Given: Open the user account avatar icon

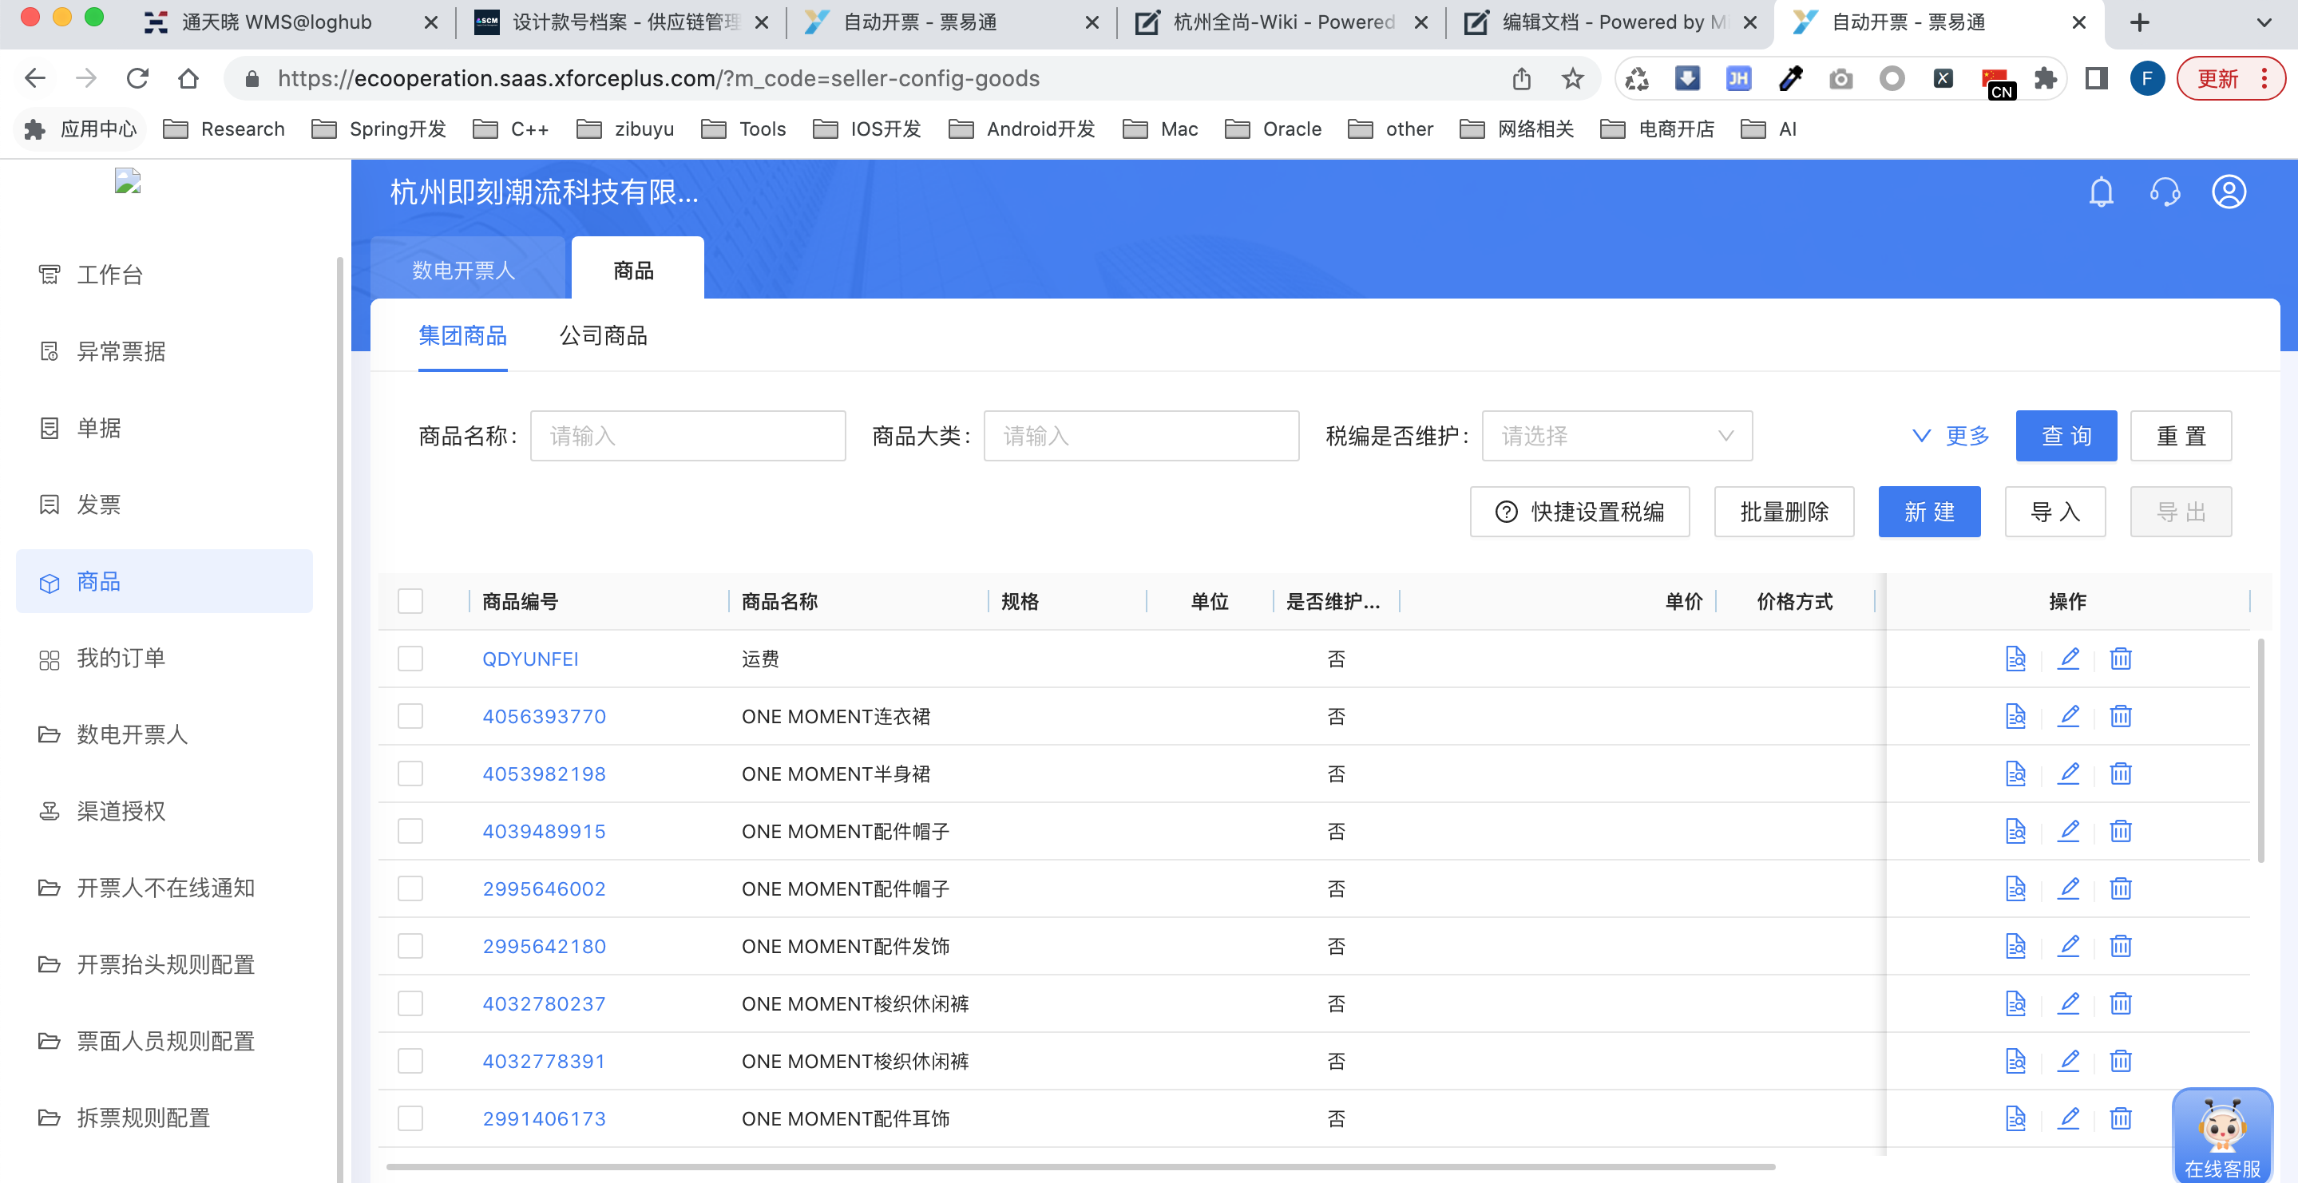Looking at the screenshot, I should [2228, 192].
